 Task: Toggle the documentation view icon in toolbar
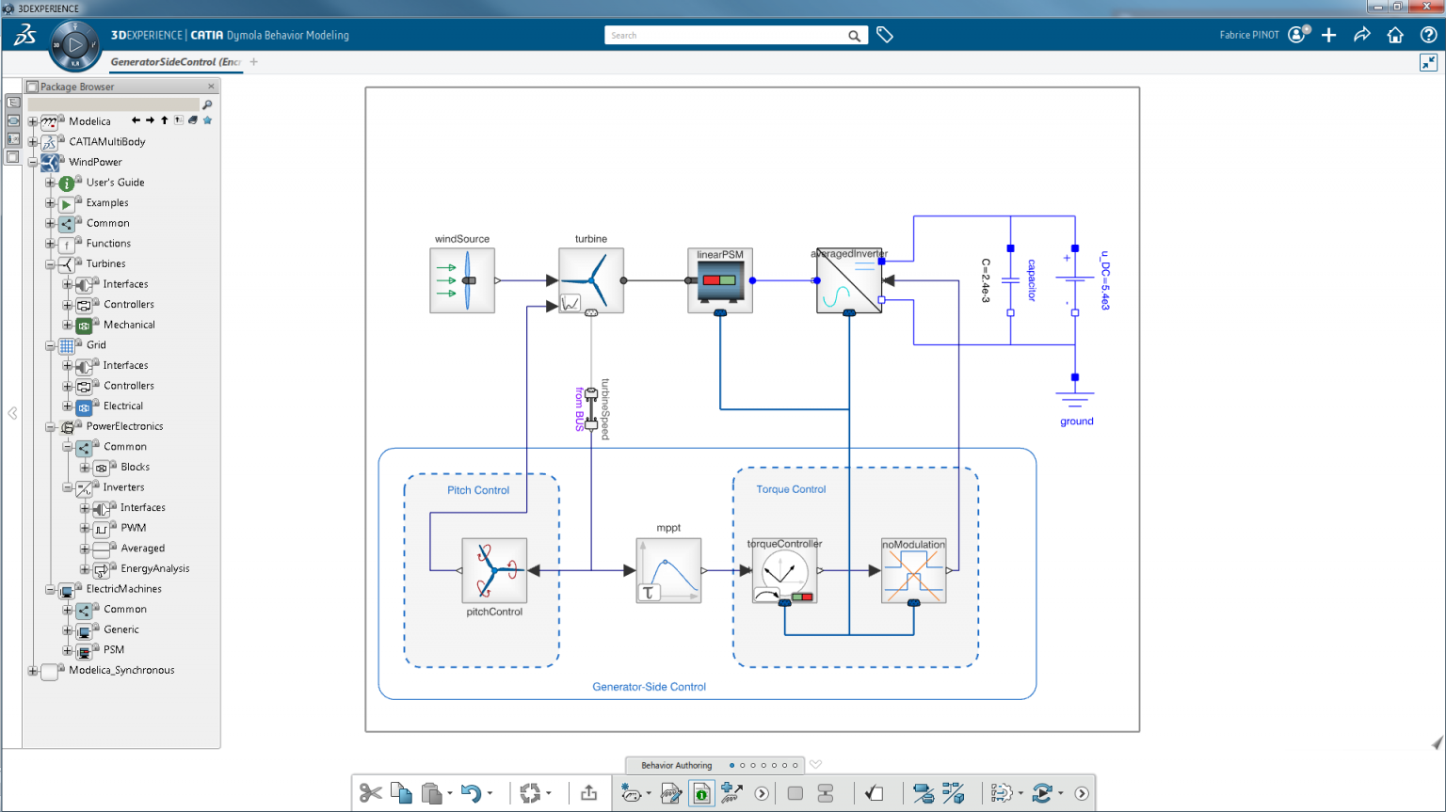click(701, 793)
